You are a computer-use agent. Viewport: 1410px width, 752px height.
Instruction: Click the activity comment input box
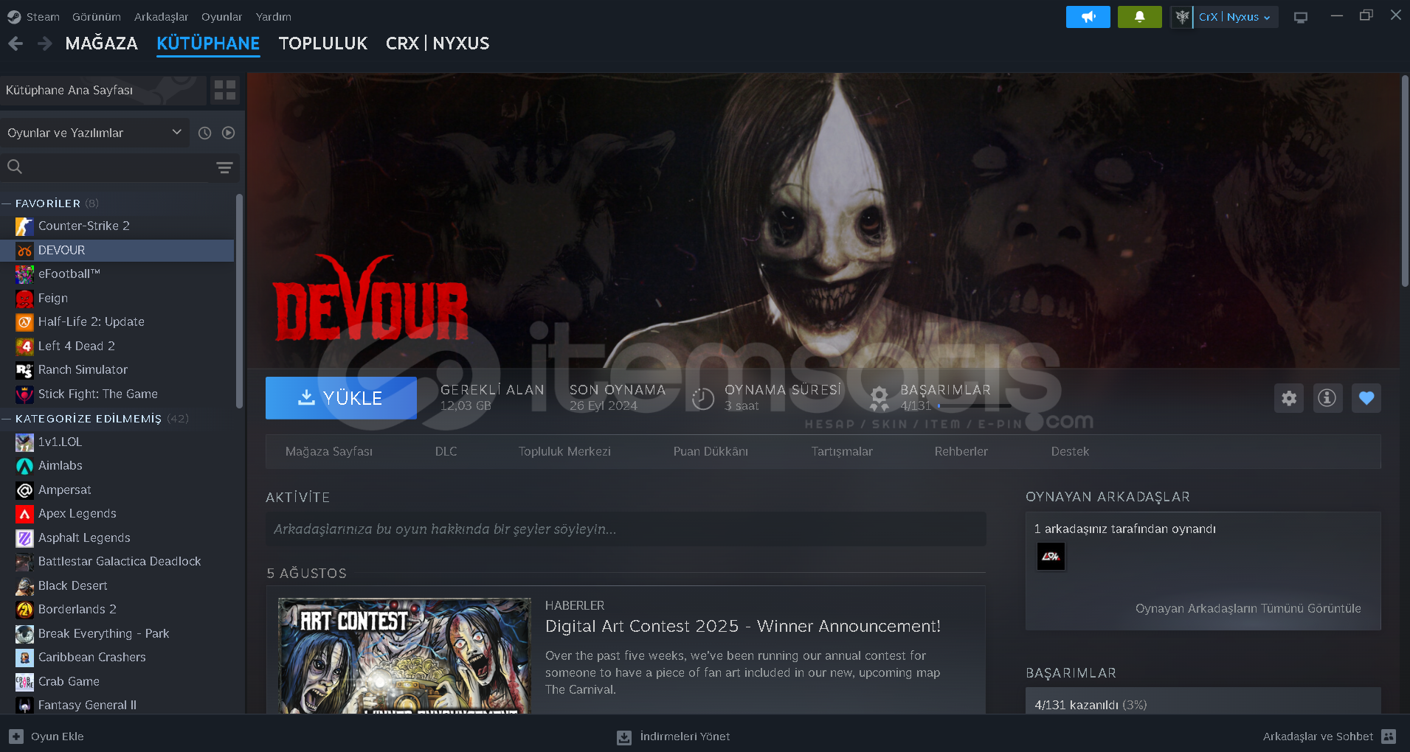point(626,529)
